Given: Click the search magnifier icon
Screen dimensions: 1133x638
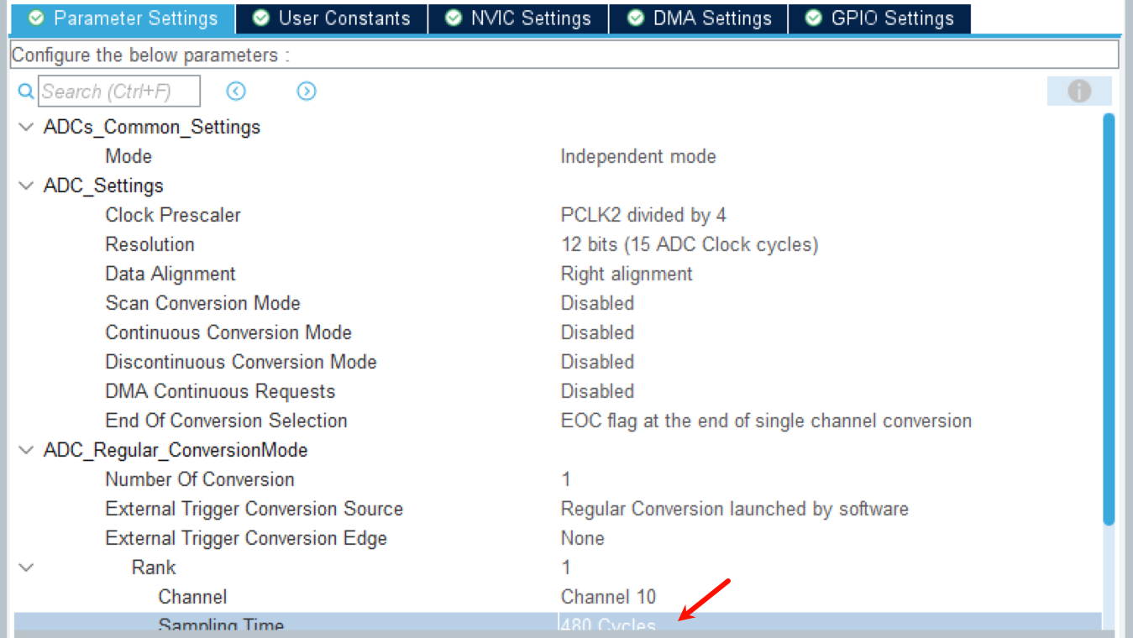Looking at the screenshot, I should (26, 92).
